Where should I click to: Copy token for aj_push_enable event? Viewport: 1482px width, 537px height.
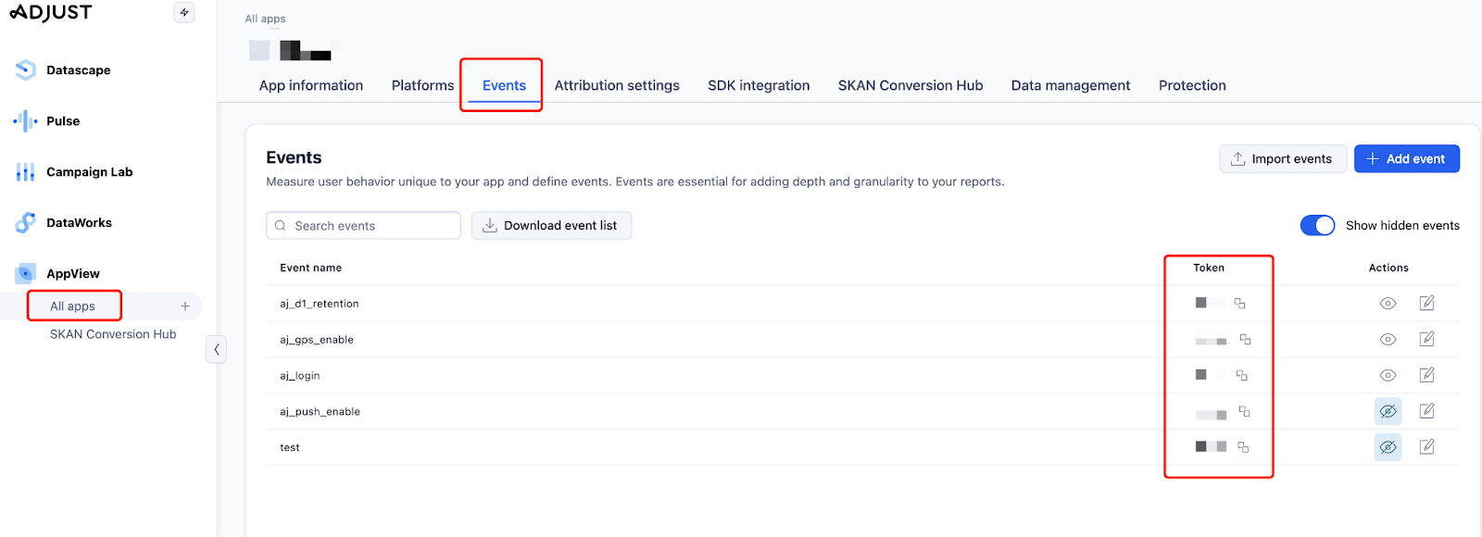[x=1245, y=411]
